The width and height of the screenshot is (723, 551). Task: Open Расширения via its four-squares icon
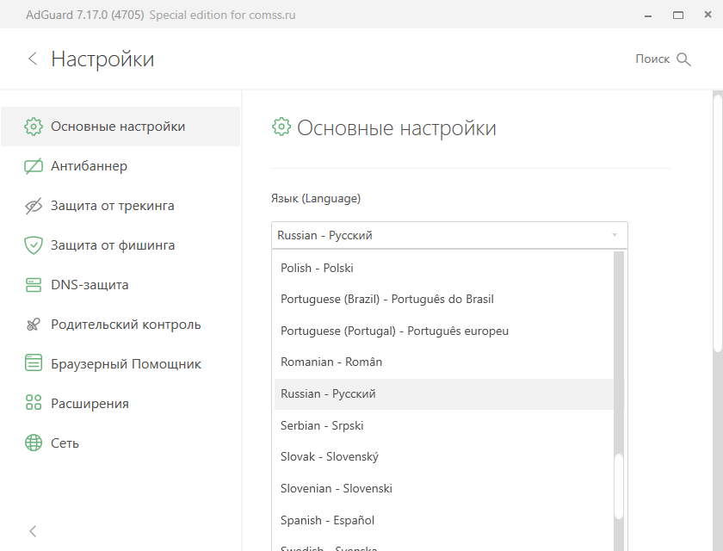[34, 403]
